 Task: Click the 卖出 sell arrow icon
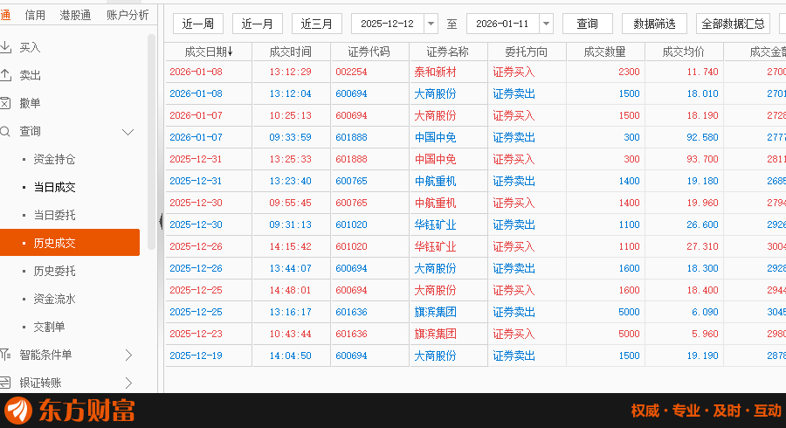tap(5, 75)
